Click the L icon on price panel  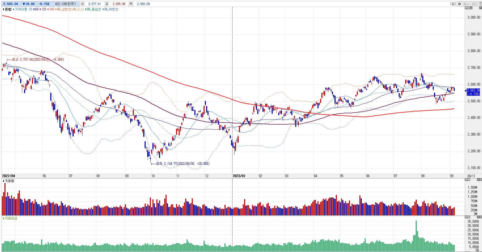pos(466,8)
